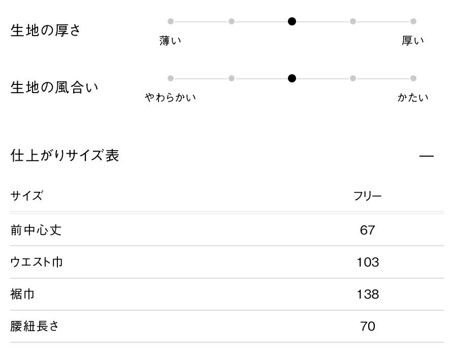The width and height of the screenshot is (455, 354).
Task: Select the filled dot on 生地の風合い scale
Action: [292, 78]
